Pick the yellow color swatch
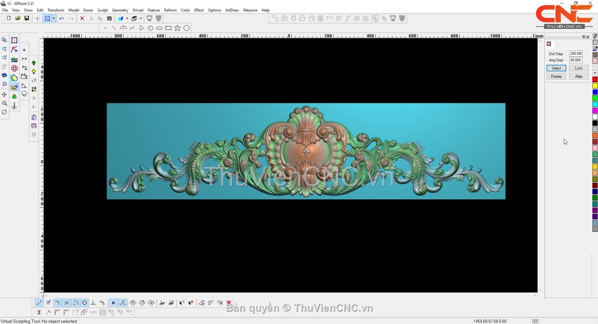This screenshot has width=598, height=324. point(595,86)
